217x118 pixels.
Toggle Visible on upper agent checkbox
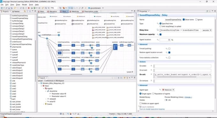[x=140, y=103]
